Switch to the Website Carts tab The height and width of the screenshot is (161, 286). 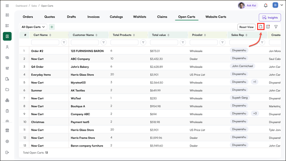(216, 17)
